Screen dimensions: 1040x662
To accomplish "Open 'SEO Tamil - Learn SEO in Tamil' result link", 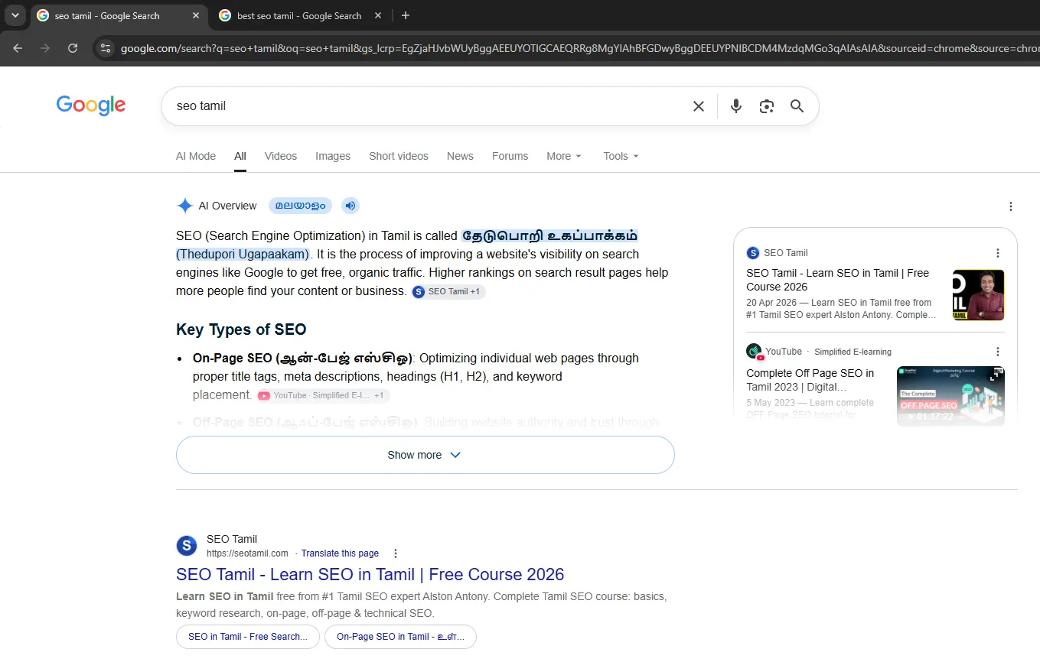I will coord(370,575).
